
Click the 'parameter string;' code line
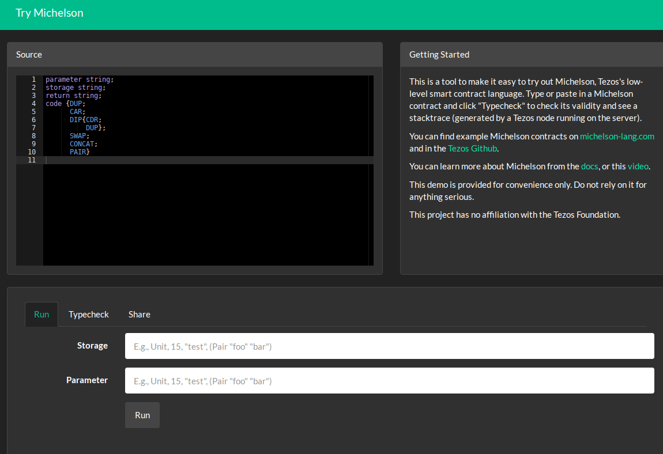(x=80, y=80)
